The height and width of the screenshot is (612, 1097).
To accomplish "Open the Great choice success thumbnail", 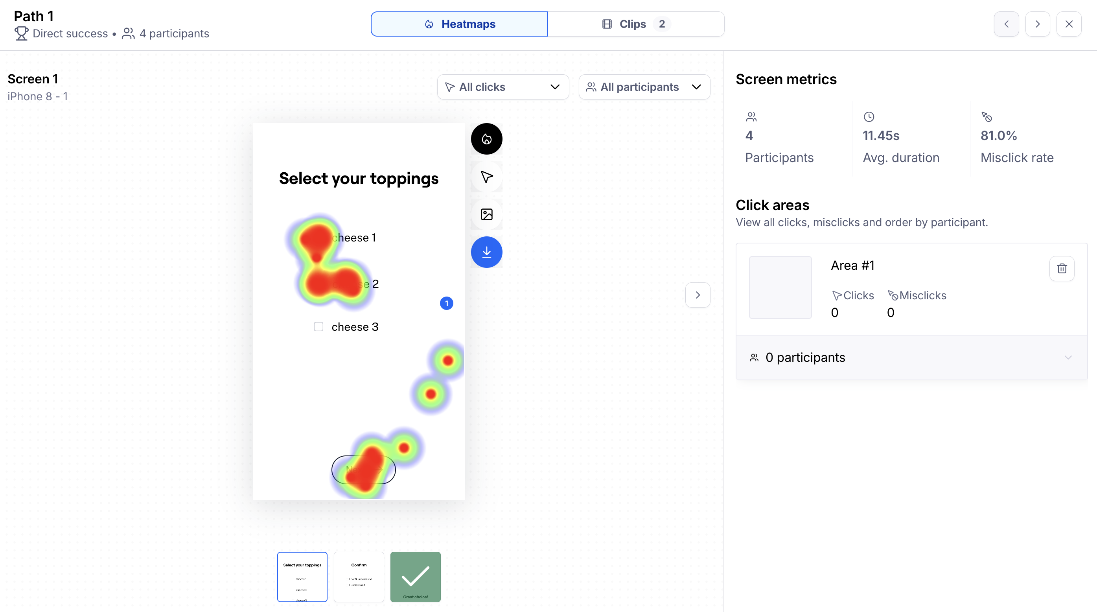I will 415,577.
